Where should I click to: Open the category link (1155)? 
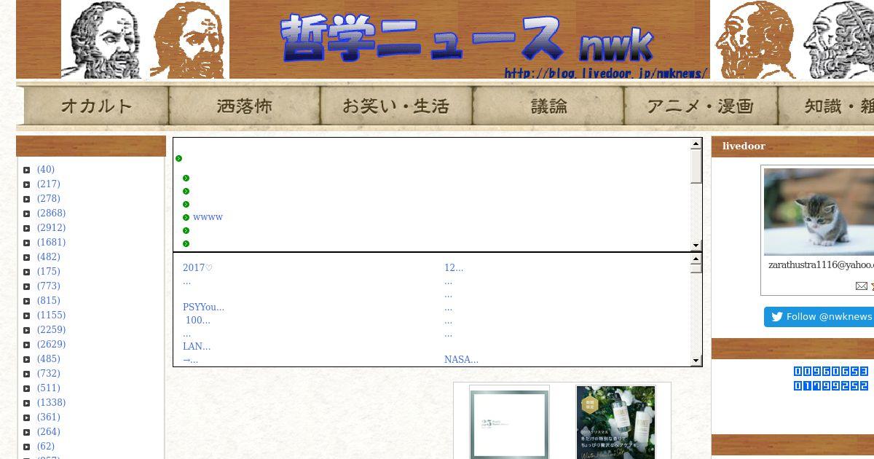[51, 315]
